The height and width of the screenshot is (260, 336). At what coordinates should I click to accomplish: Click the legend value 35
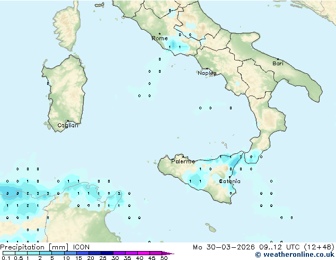tap(127, 258)
